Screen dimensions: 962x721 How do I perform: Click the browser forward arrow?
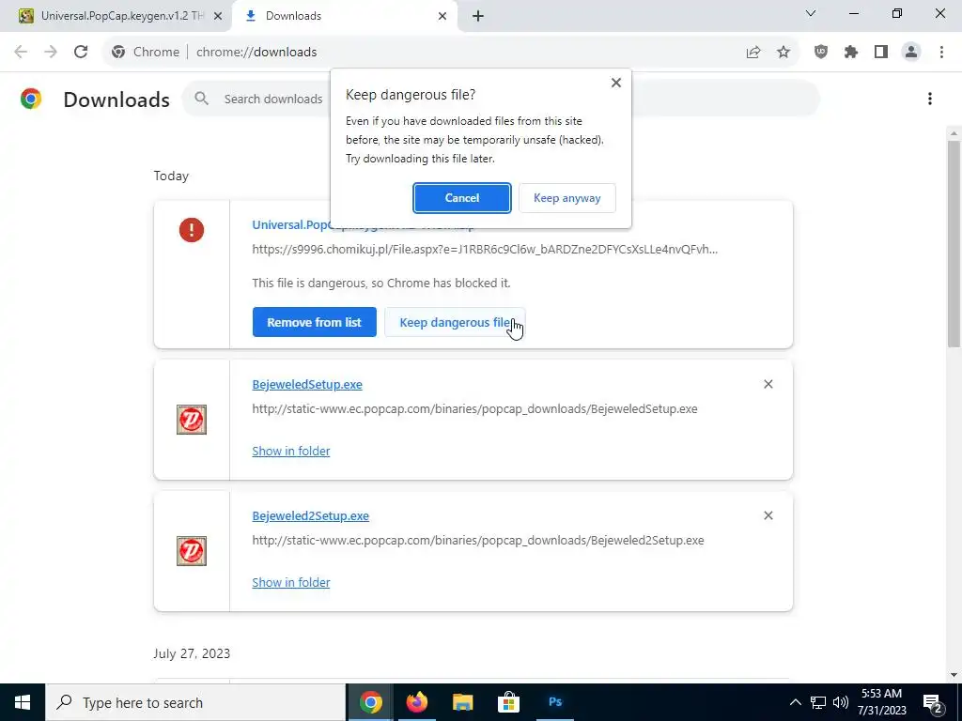(51, 53)
